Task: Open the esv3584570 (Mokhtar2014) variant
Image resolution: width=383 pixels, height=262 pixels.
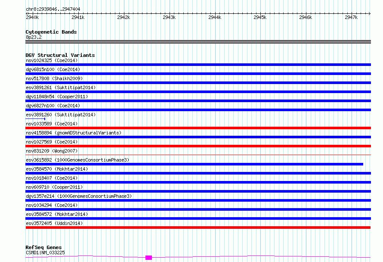Action: point(57,169)
